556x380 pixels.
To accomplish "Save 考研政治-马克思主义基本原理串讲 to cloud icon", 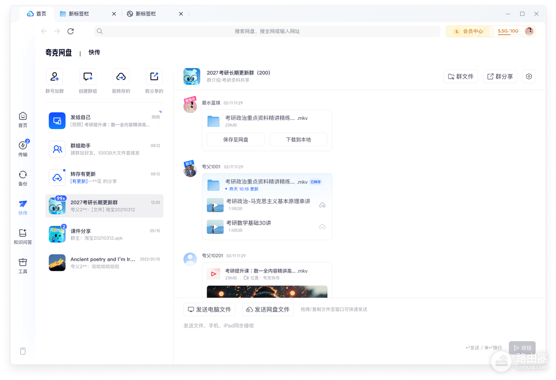I will point(322,205).
